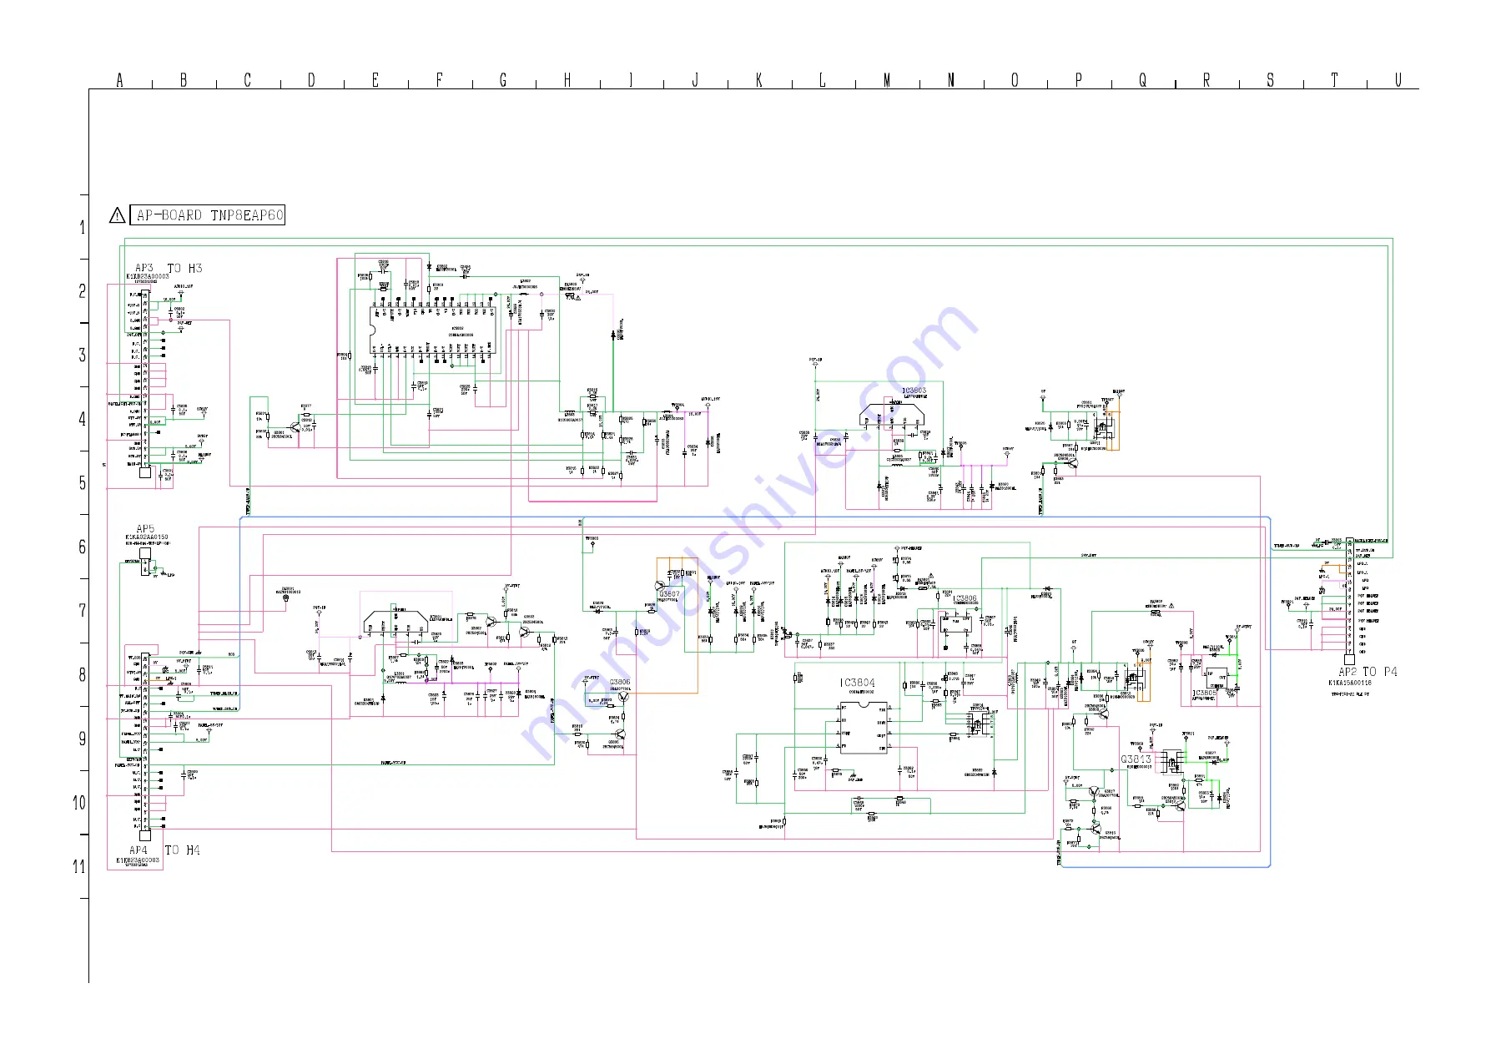The image size is (1491, 1054).
Task: Click column letter A in the top ruler
Action: click(120, 80)
